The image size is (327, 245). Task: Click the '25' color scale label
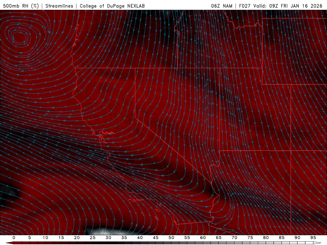tap(93, 238)
